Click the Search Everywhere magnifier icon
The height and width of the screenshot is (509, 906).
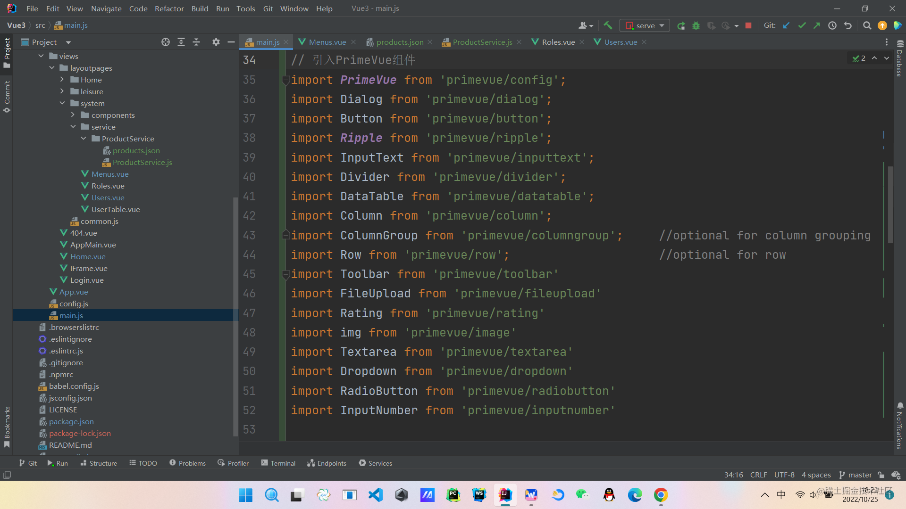coord(867,25)
